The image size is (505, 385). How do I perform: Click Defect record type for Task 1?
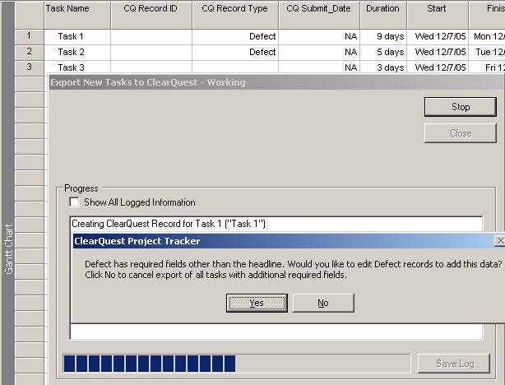235,36
